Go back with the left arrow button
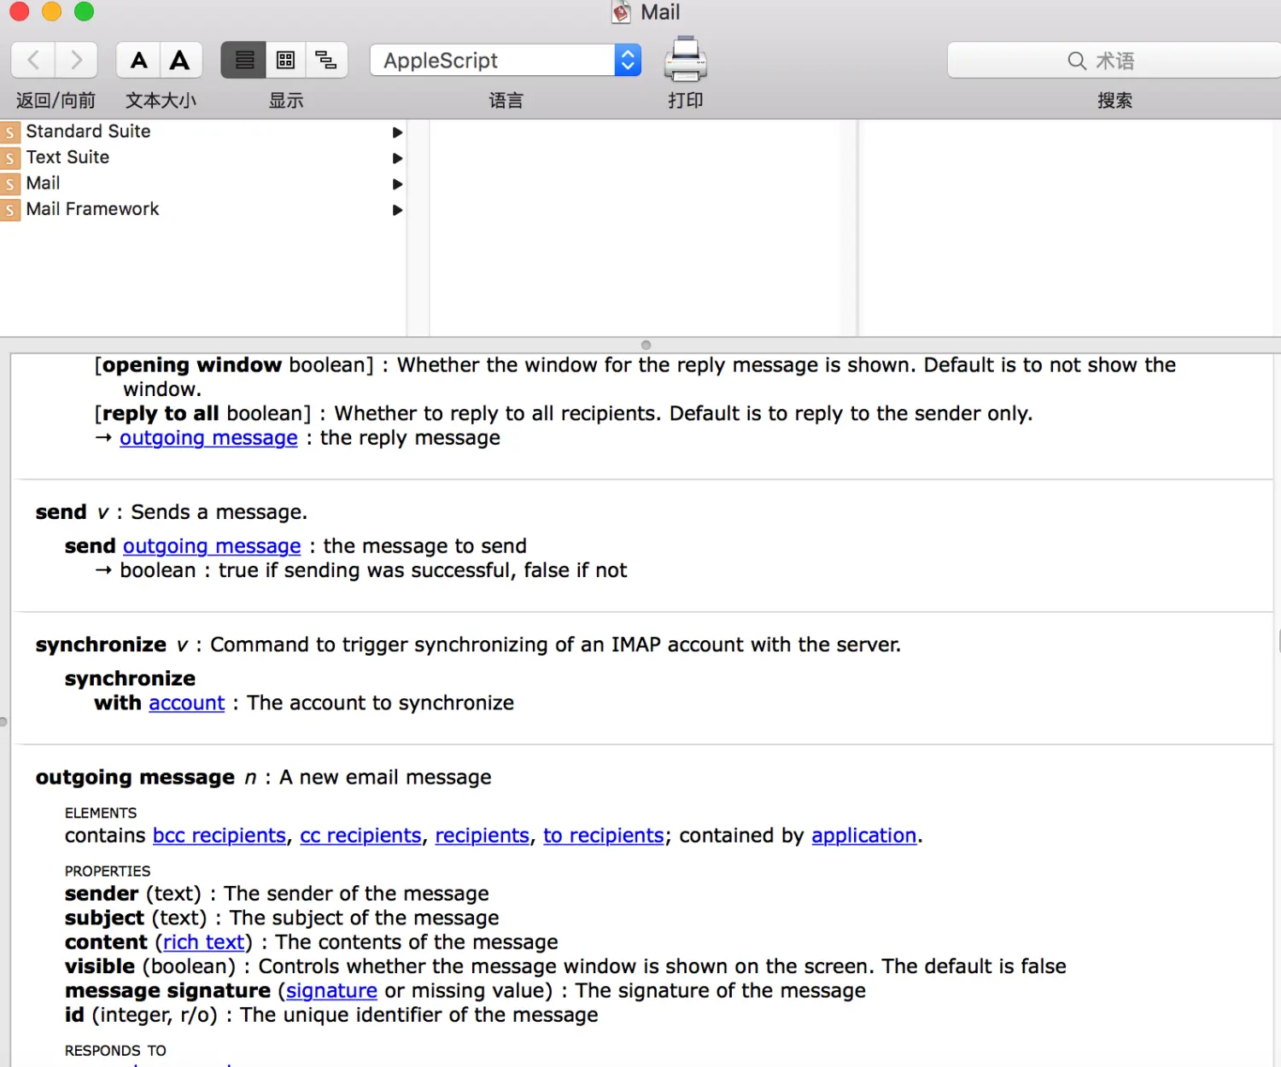This screenshot has width=1281, height=1067. pyautogui.click(x=33, y=60)
